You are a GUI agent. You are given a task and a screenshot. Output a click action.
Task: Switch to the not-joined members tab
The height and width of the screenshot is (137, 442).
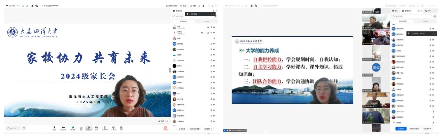tap(206, 21)
